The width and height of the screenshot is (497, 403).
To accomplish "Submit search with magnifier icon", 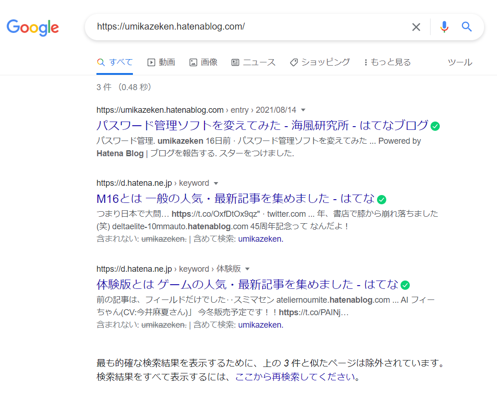I will click(467, 27).
